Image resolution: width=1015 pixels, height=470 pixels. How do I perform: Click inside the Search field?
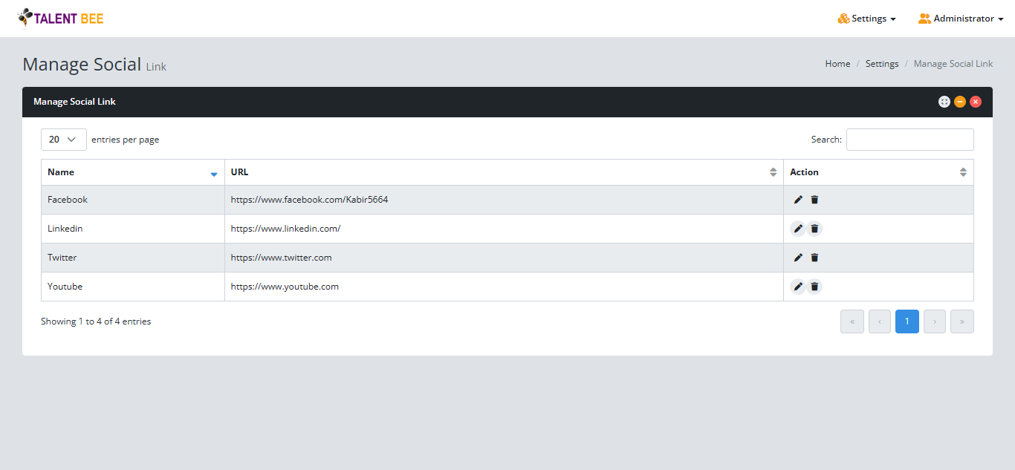click(909, 139)
